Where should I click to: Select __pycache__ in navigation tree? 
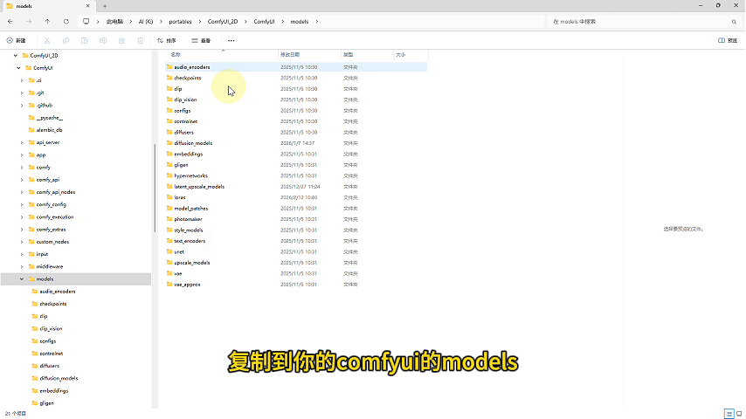[50, 118]
